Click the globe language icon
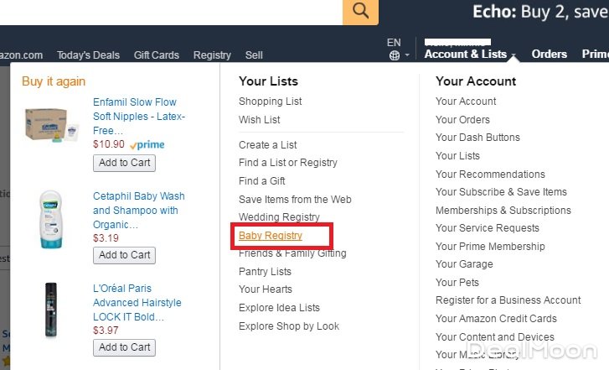The height and width of the screenshot is (370, 609). 395,55
